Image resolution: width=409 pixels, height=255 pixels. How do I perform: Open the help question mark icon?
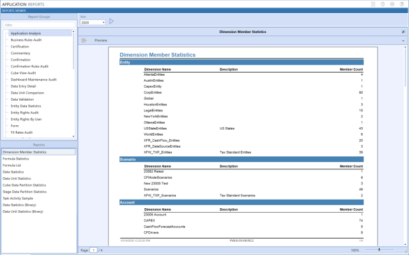pos(402,4)
